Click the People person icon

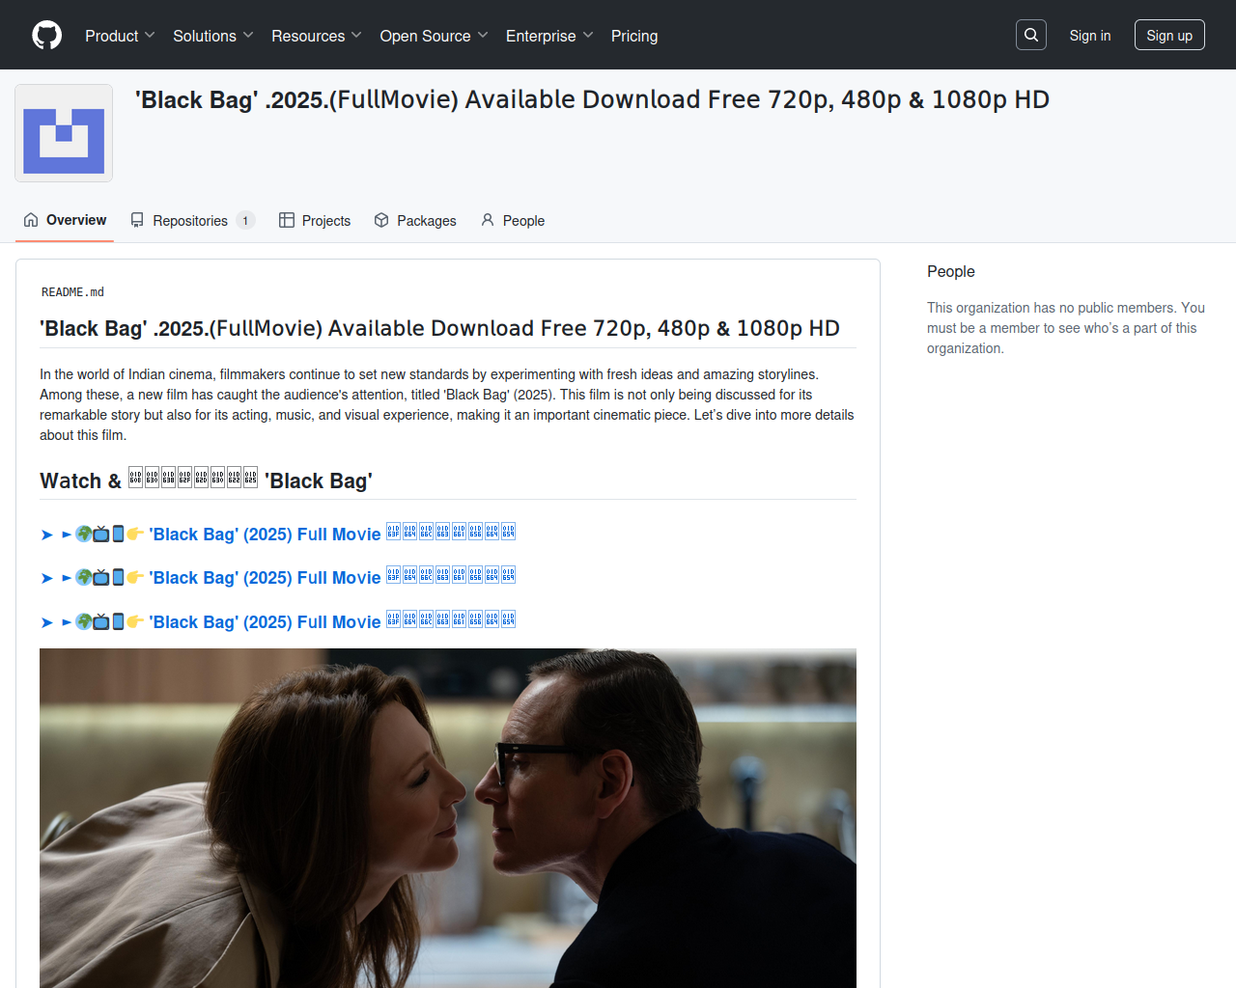(x=488, y=220)
